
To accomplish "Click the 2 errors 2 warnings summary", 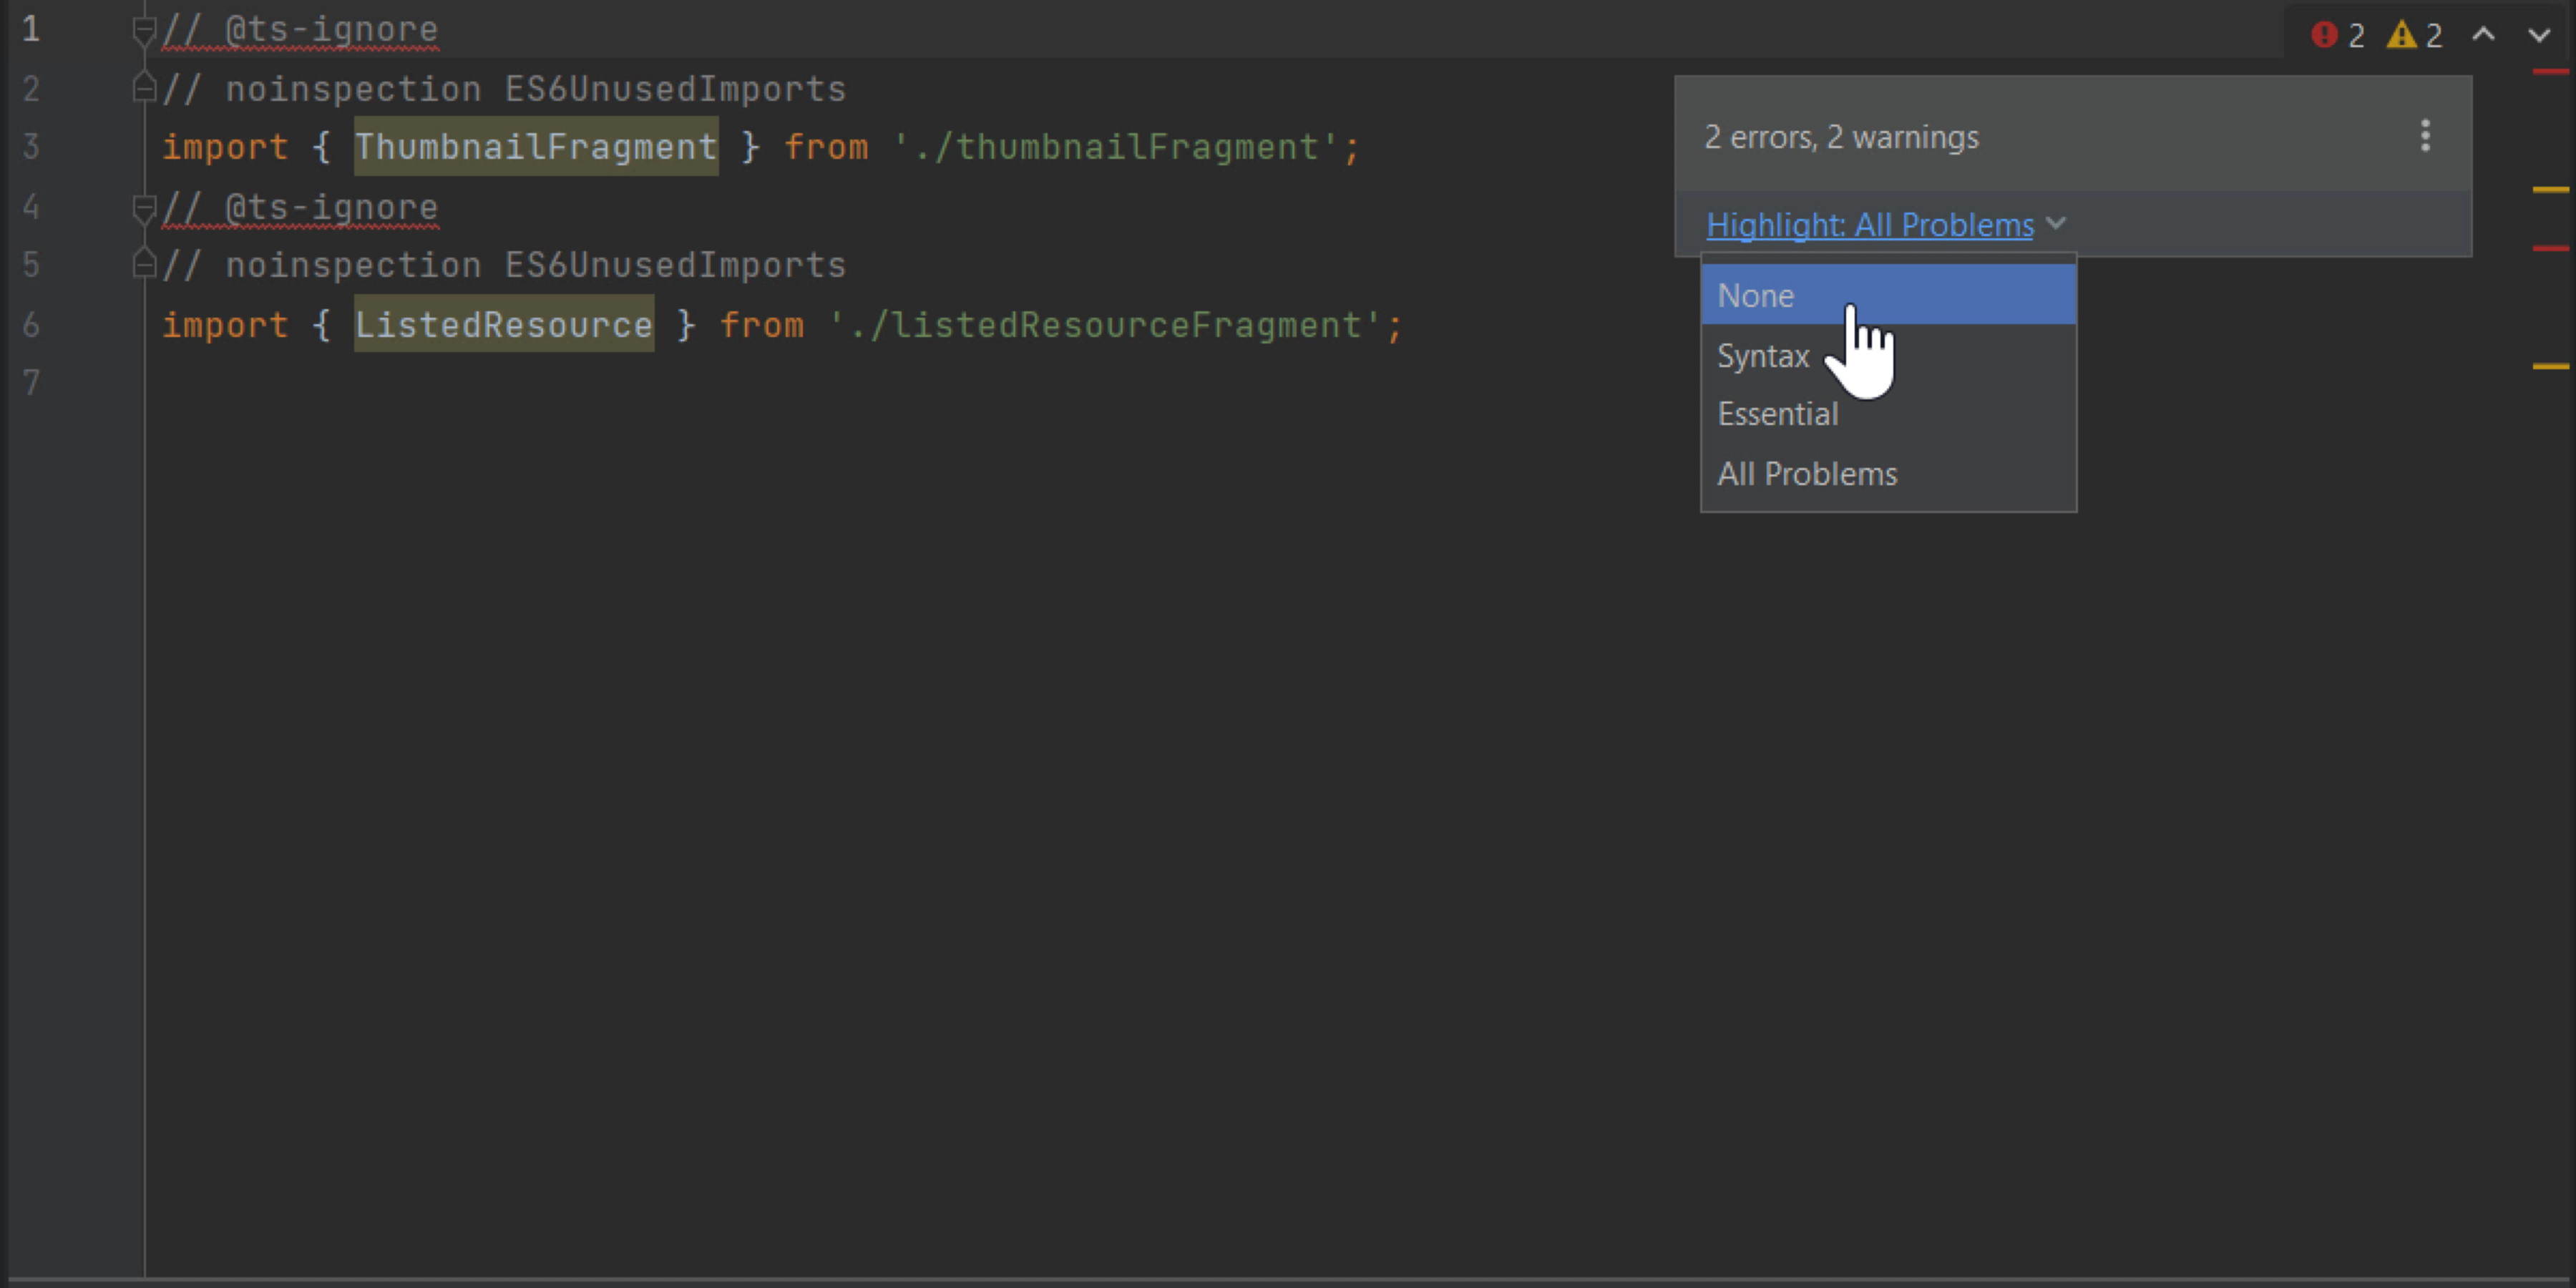I will point(1840,137).
